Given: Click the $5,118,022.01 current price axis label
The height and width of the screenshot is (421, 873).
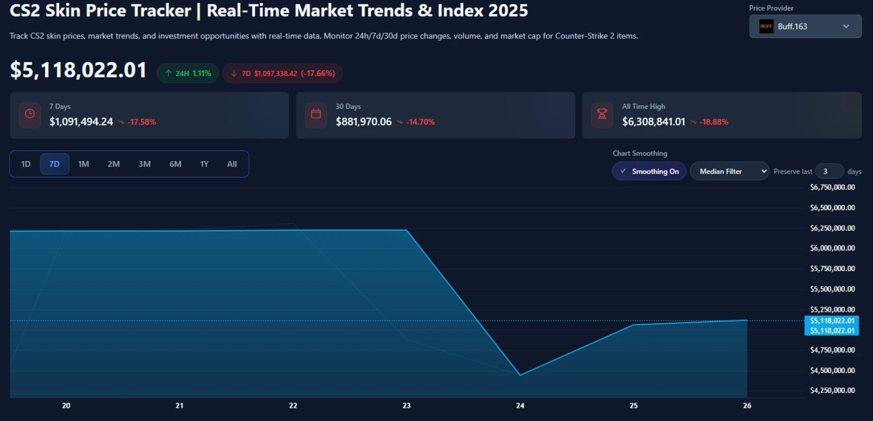Looking at the screenshot, I should tap(832, 321).
